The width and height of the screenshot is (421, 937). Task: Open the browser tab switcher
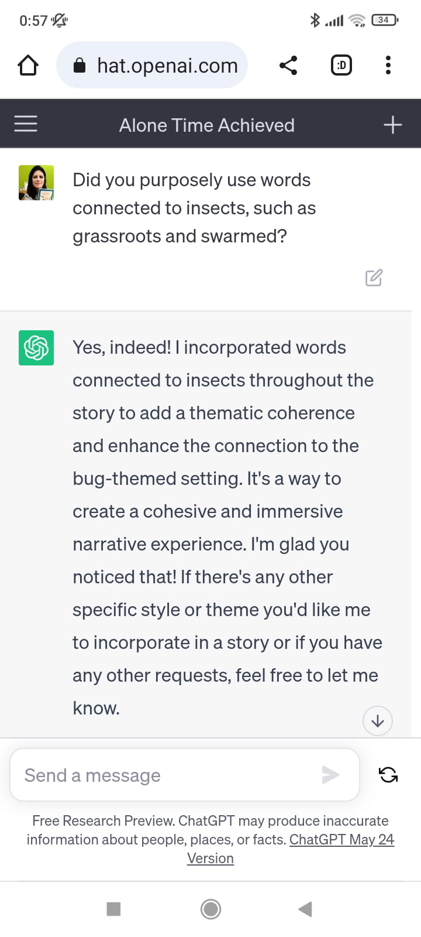pos(341,65)
